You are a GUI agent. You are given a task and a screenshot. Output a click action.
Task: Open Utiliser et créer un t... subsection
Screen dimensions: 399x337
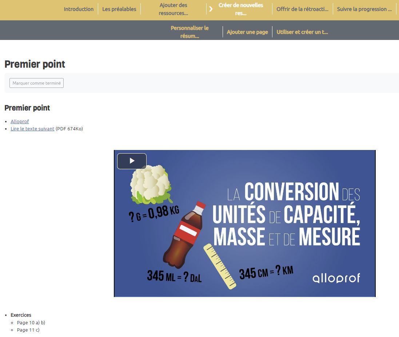302,32
